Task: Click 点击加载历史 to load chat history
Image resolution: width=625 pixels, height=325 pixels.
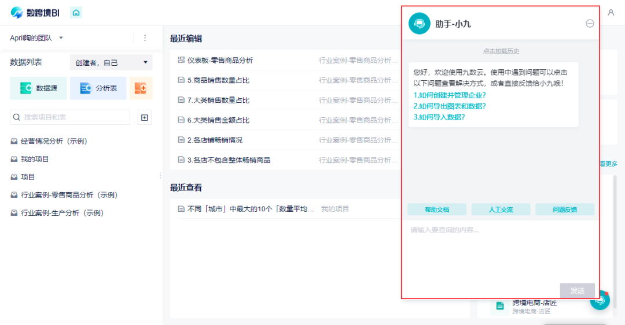Action: tap(501, 51)
